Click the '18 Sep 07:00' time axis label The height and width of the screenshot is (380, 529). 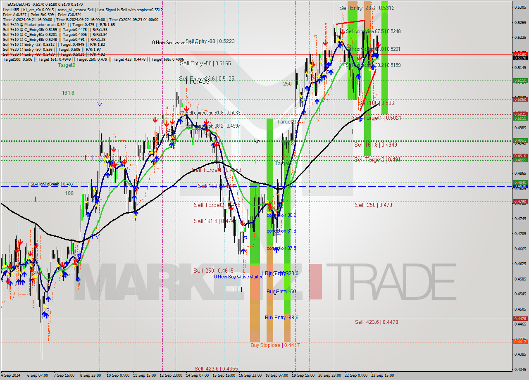pos(277,375)
